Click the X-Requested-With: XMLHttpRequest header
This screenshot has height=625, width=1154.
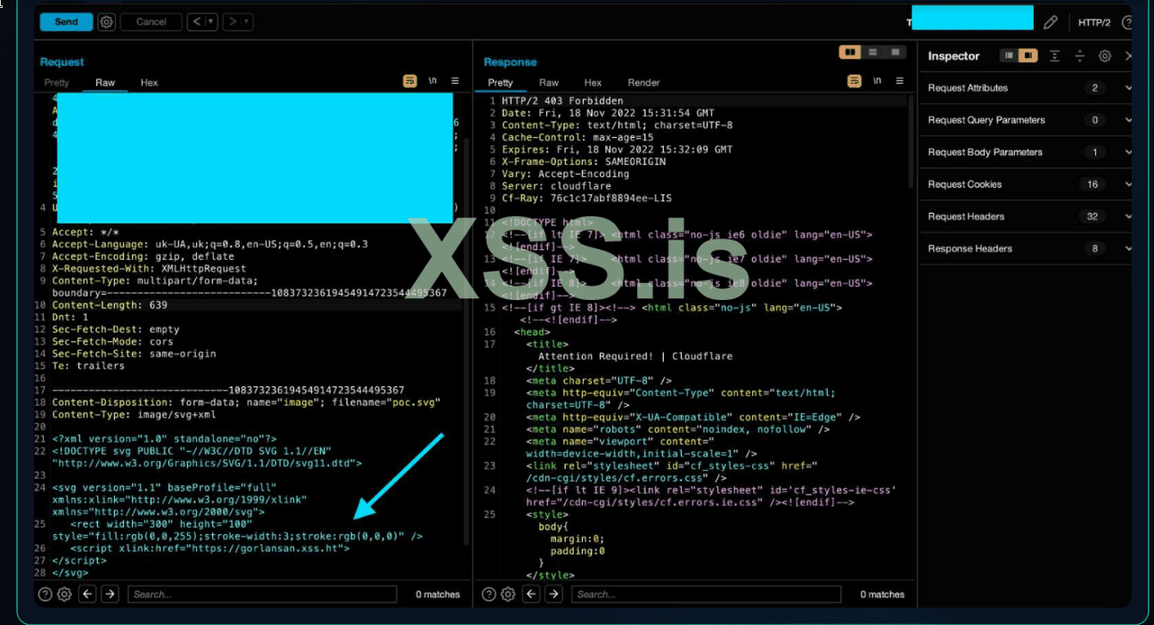point(149,268)
